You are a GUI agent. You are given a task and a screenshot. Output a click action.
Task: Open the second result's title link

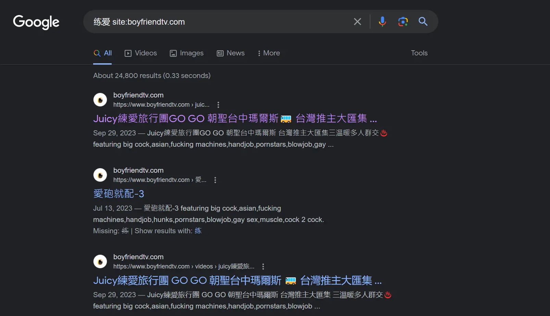click(118, 194)
